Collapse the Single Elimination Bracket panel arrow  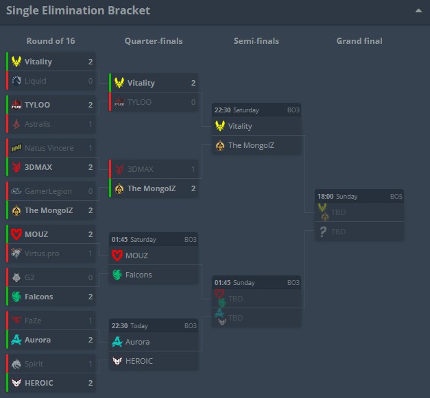pyautogui.click(x=418, y=12)
